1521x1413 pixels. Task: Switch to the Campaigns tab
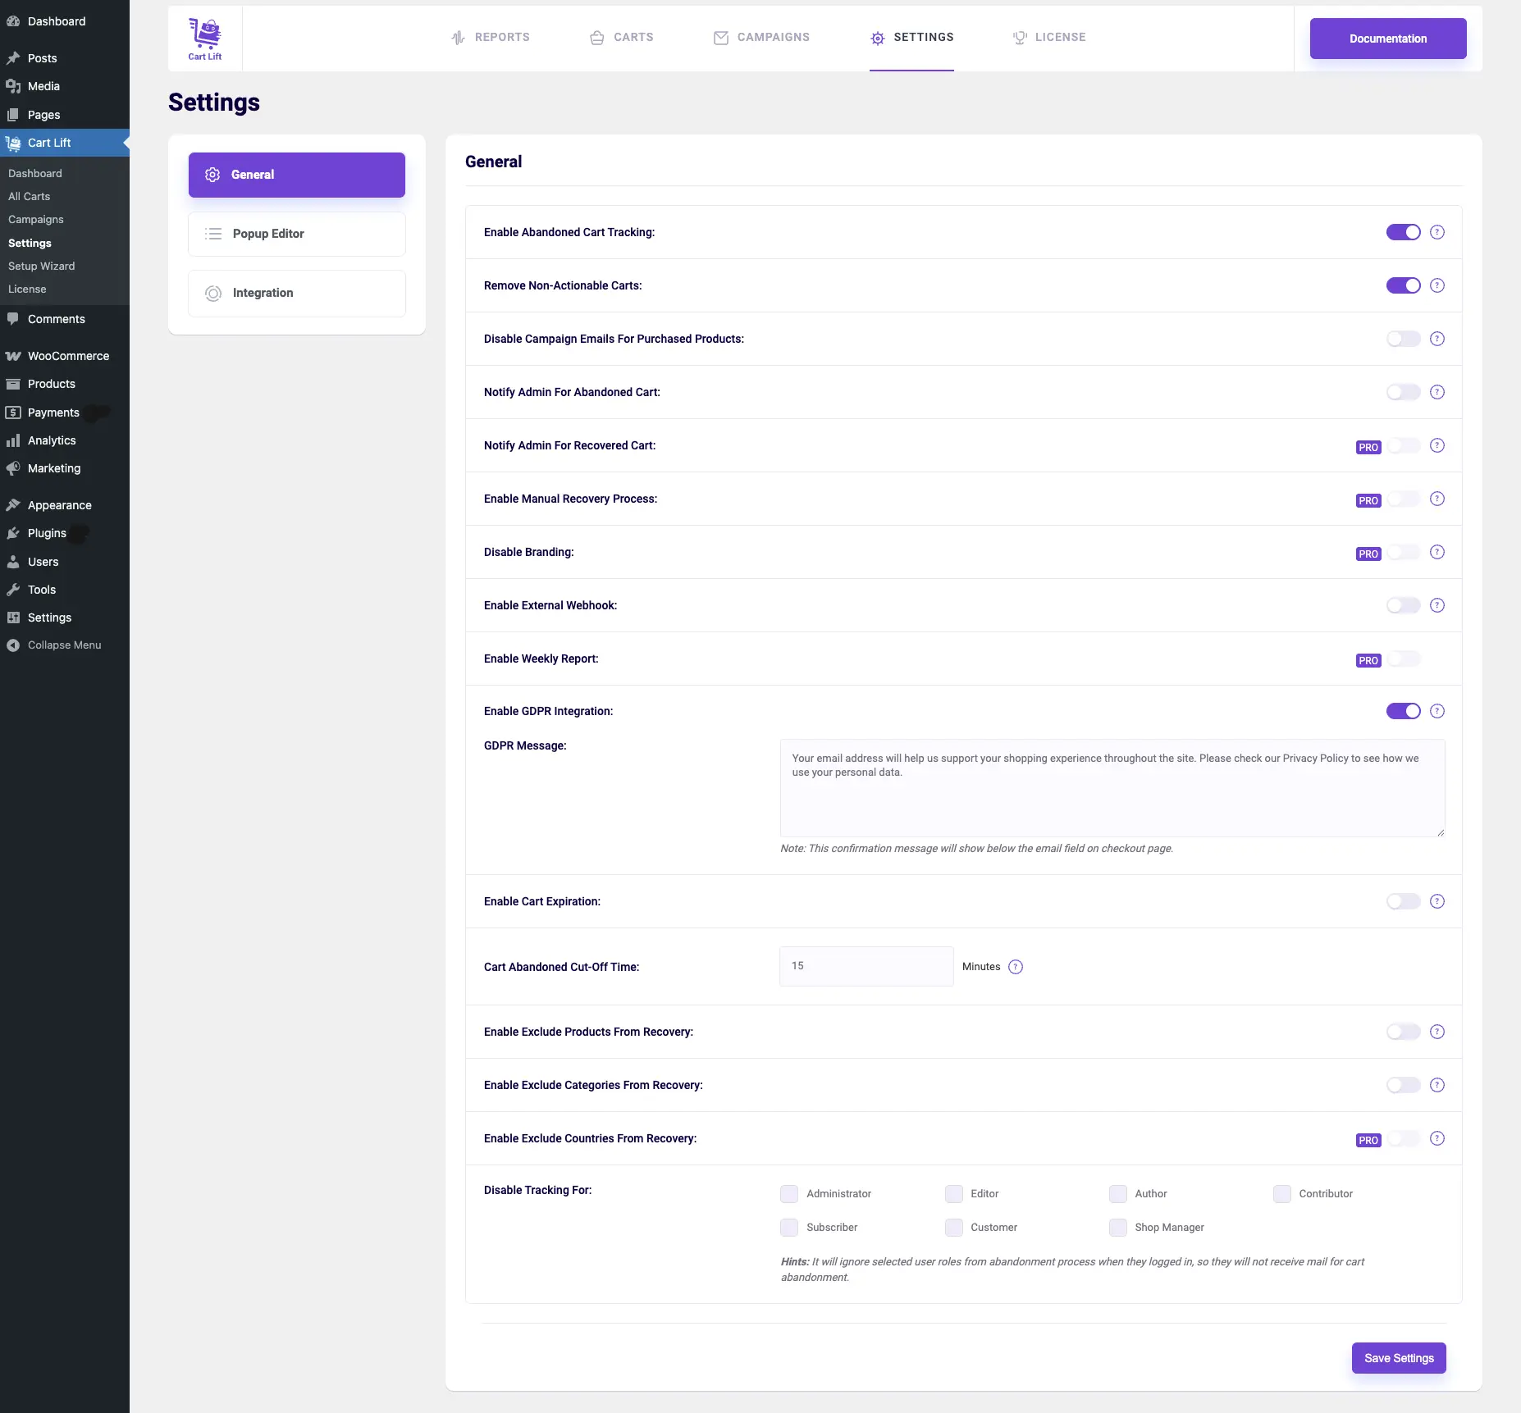tap(761, 38)
